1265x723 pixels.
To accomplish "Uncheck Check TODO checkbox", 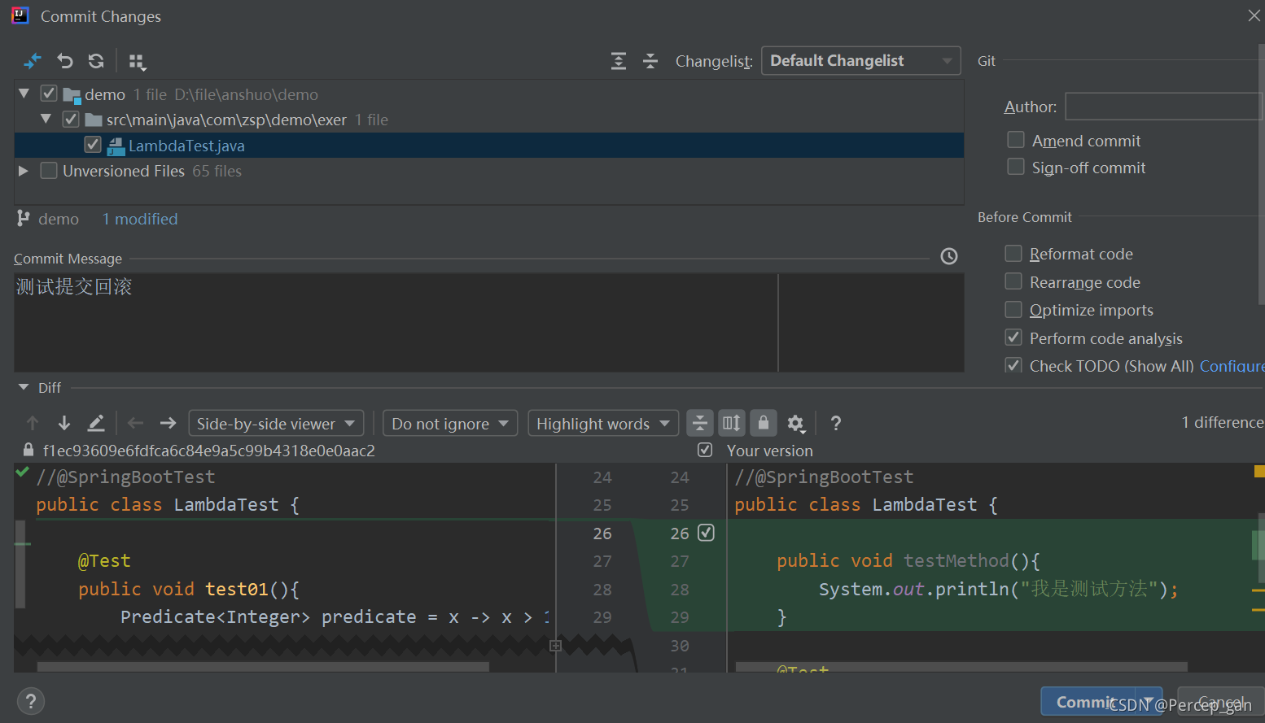I will pyautogui.click(x=1013, y=365).
